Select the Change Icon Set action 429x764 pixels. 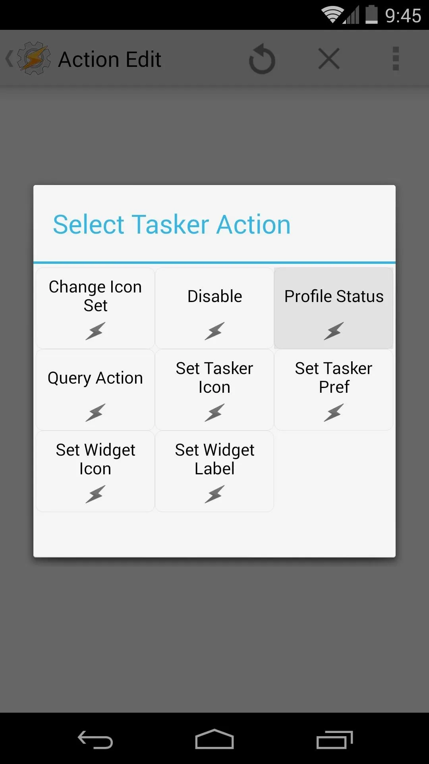(x=95, y=308)
